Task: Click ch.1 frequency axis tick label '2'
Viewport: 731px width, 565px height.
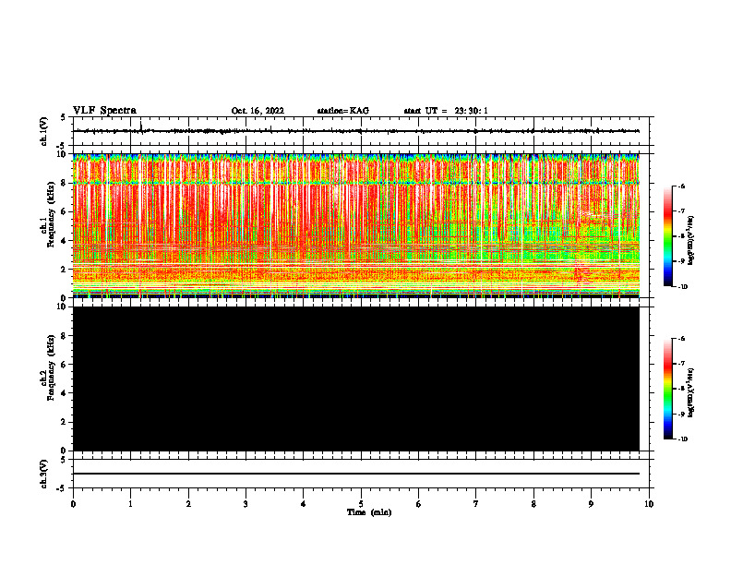Action: 65,270
